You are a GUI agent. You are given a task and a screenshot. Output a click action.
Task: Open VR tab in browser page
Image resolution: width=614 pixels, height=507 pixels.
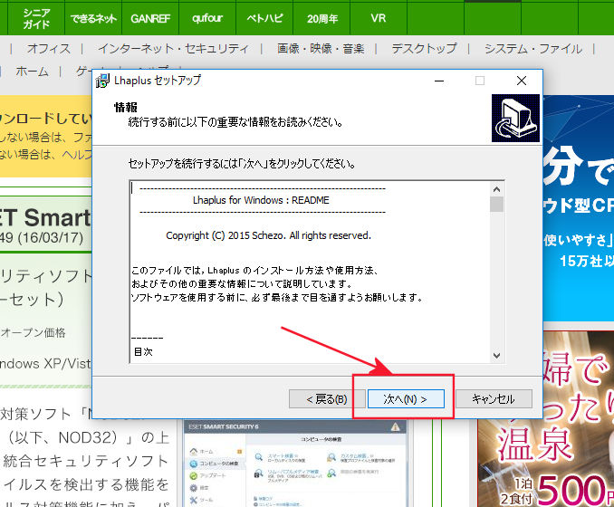(x=379, y=18)
